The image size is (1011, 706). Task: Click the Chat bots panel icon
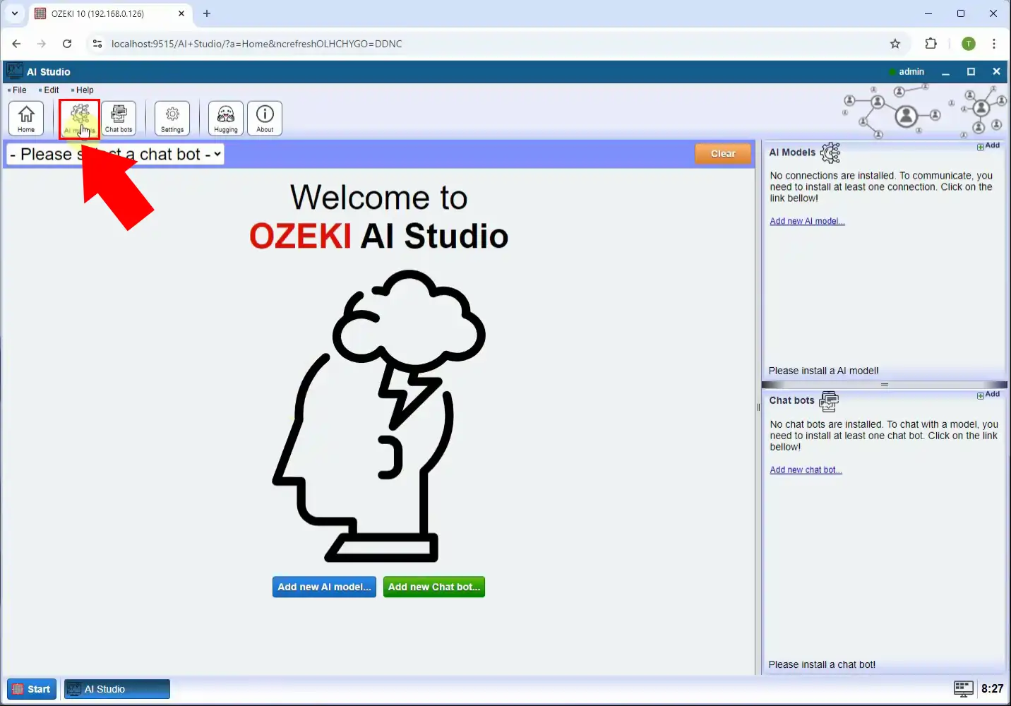(829, 401)
